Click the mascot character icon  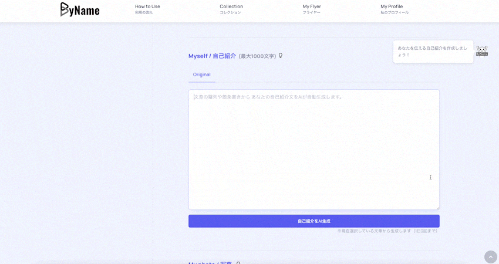point(481,52)
